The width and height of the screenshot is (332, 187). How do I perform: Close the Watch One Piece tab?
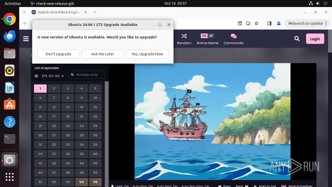coord(86,12)
